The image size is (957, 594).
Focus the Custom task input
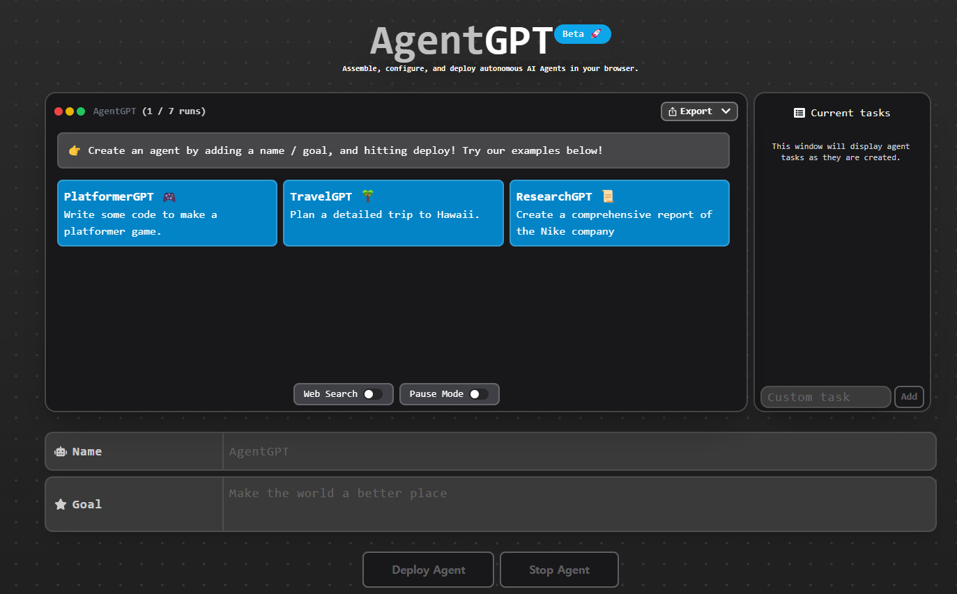[826, 397]
